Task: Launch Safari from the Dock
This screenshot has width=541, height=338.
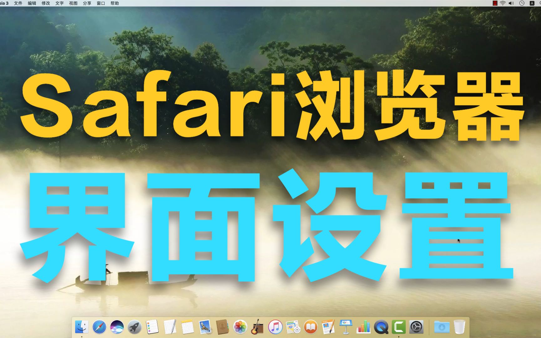Action: pos(99,327)
